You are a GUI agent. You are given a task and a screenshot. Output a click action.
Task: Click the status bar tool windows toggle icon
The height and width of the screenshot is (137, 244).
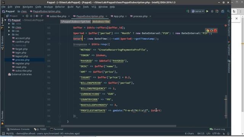(x=3, y=134)
